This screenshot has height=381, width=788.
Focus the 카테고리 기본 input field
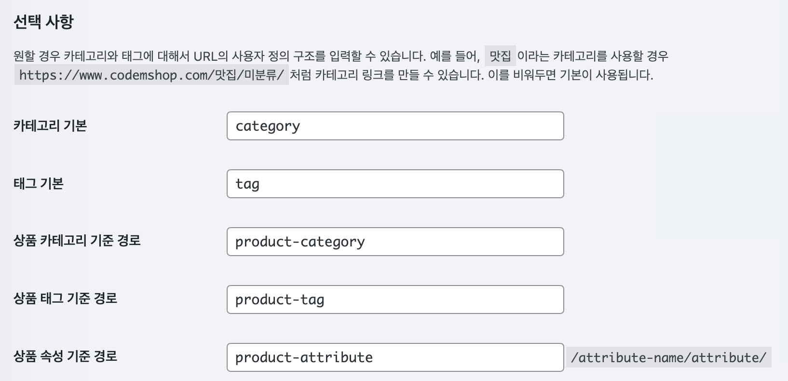pos(395,126)
